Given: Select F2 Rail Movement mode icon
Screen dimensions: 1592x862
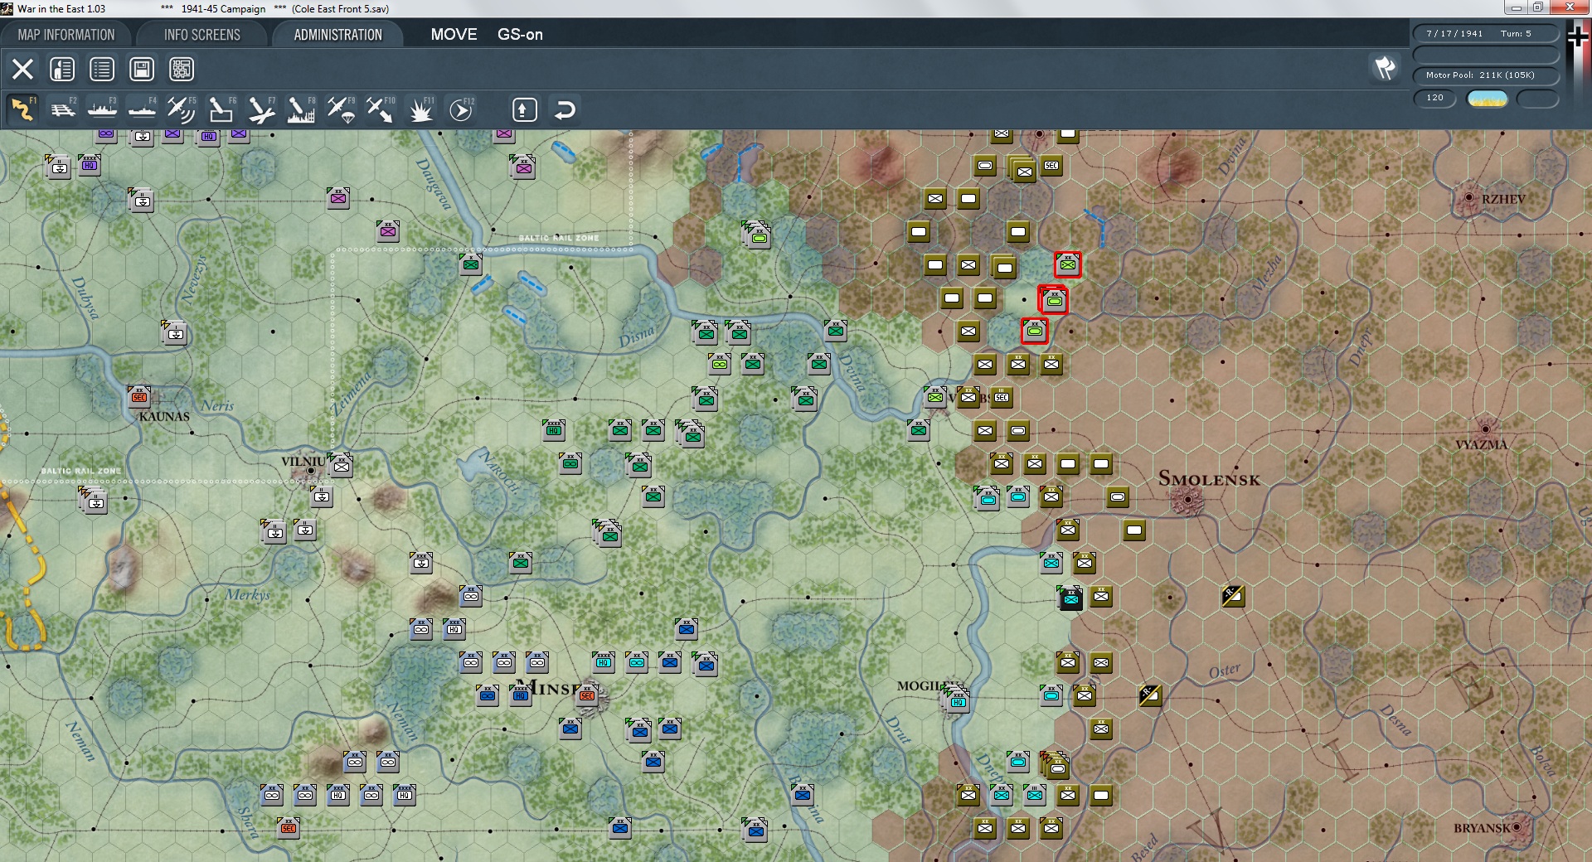Looking at the screenshot, I should pos(62,109).
